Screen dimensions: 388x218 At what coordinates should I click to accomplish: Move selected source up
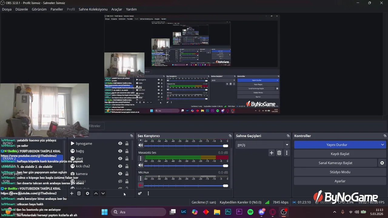tap(96, 193)
